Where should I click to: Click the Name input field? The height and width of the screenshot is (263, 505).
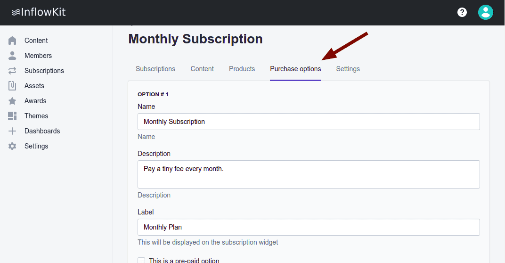pos(309,122)
